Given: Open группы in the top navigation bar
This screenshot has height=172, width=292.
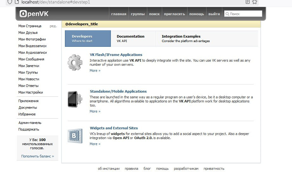Looking at the screenshot, I should point(138,14).
